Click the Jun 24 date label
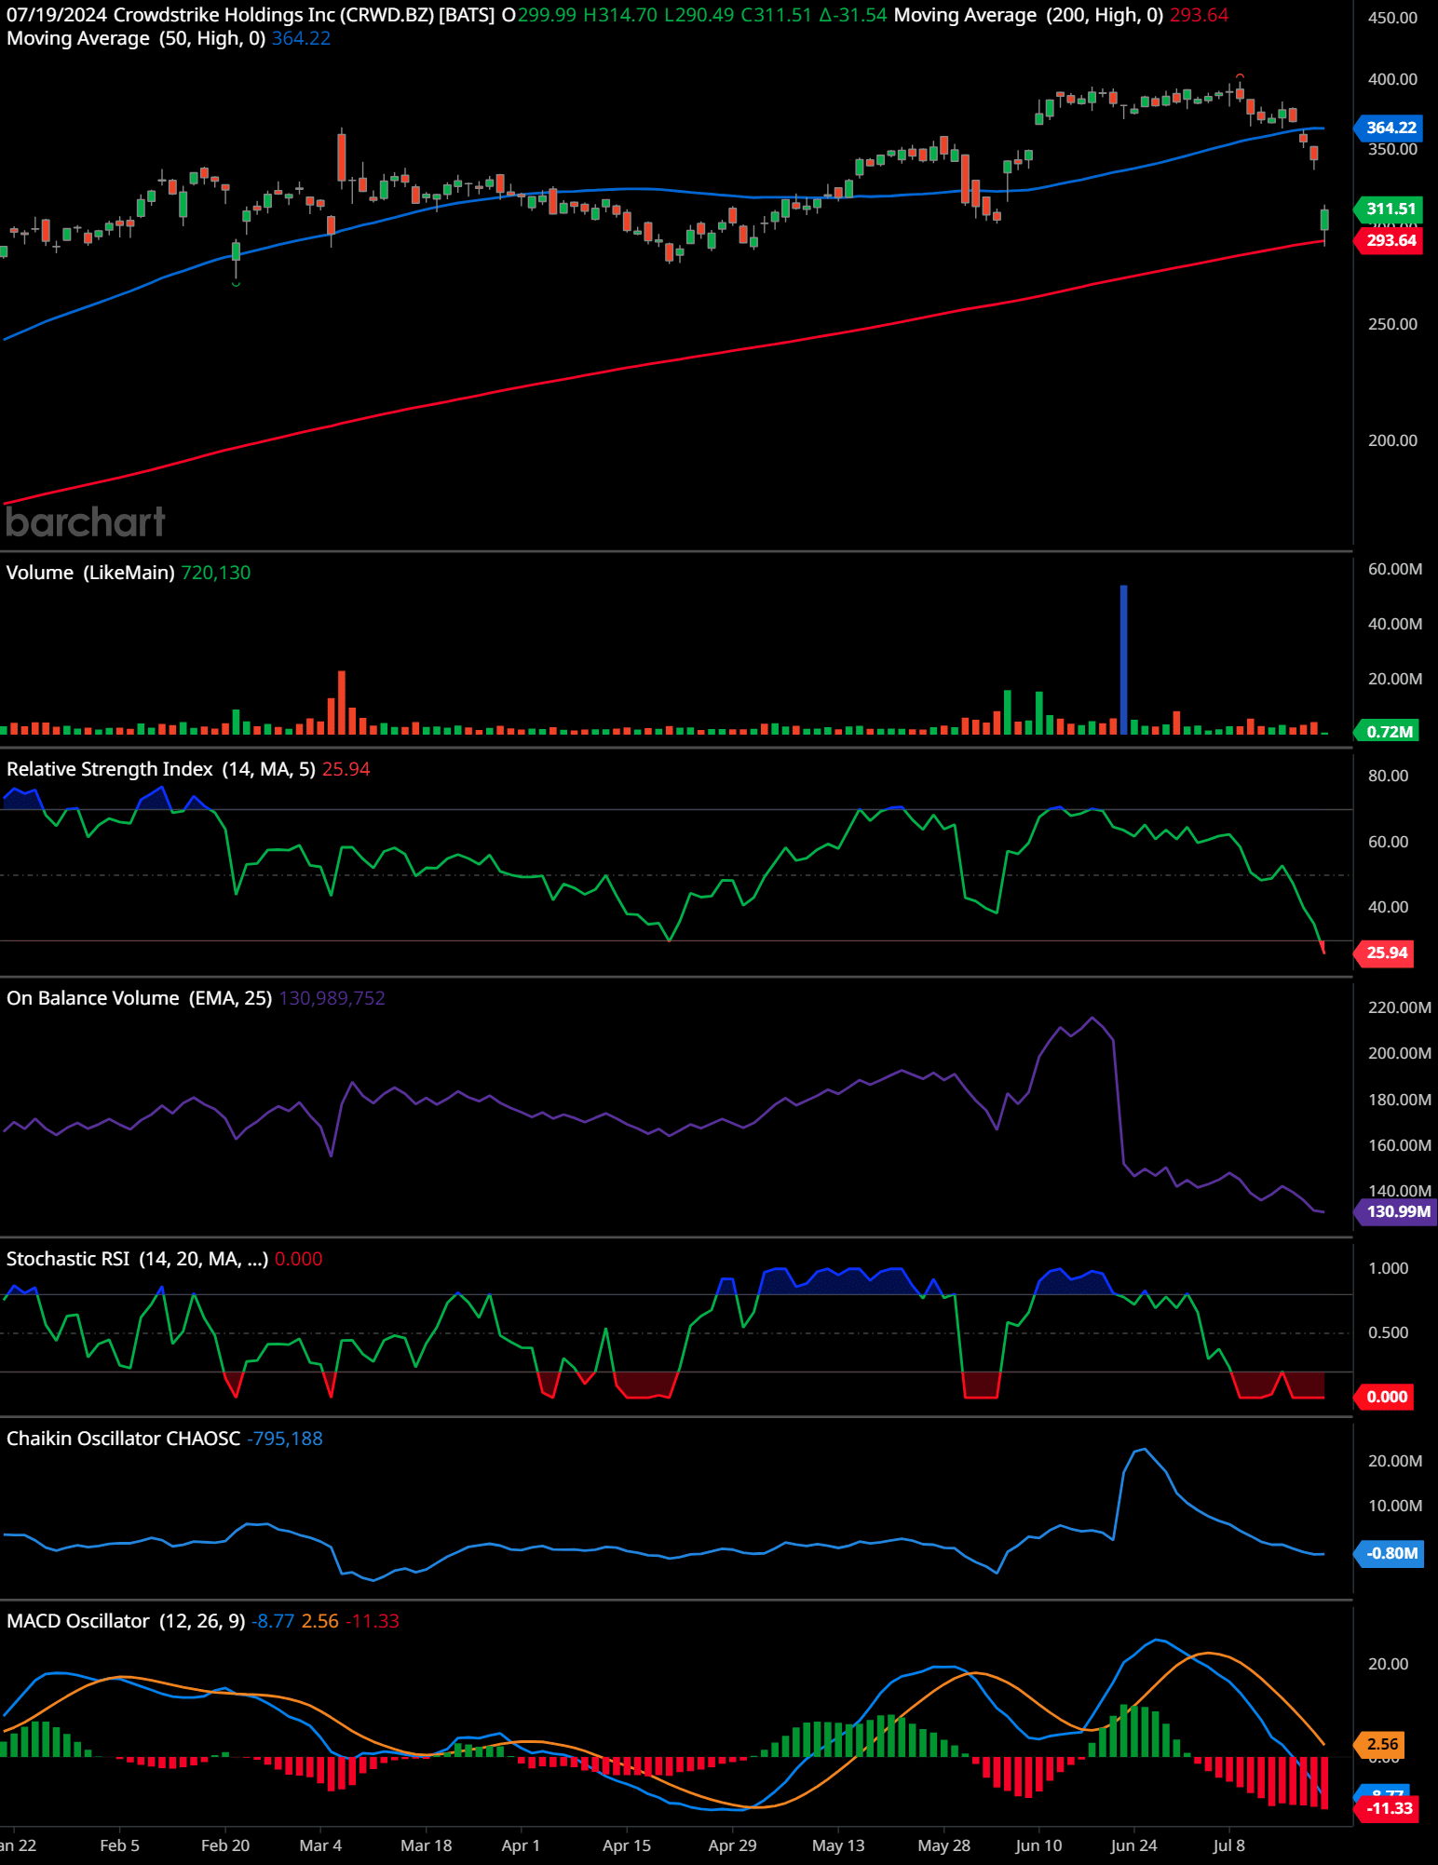1438x1865 pixels. point(1133,1845)
